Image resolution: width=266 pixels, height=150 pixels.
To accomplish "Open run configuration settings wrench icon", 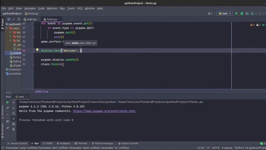I will point(7,108).
